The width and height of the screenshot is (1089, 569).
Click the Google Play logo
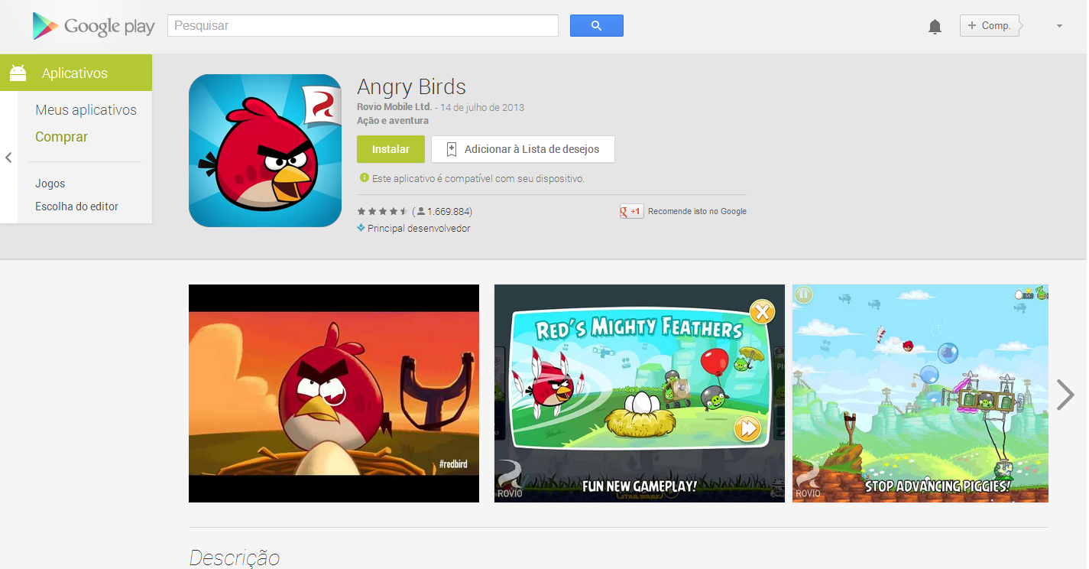[93, 26]
